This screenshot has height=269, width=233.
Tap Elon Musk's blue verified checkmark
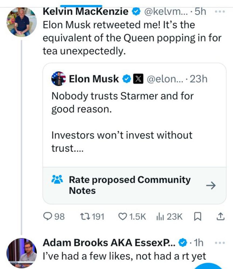pyautogui.click(x=126, y=79)
